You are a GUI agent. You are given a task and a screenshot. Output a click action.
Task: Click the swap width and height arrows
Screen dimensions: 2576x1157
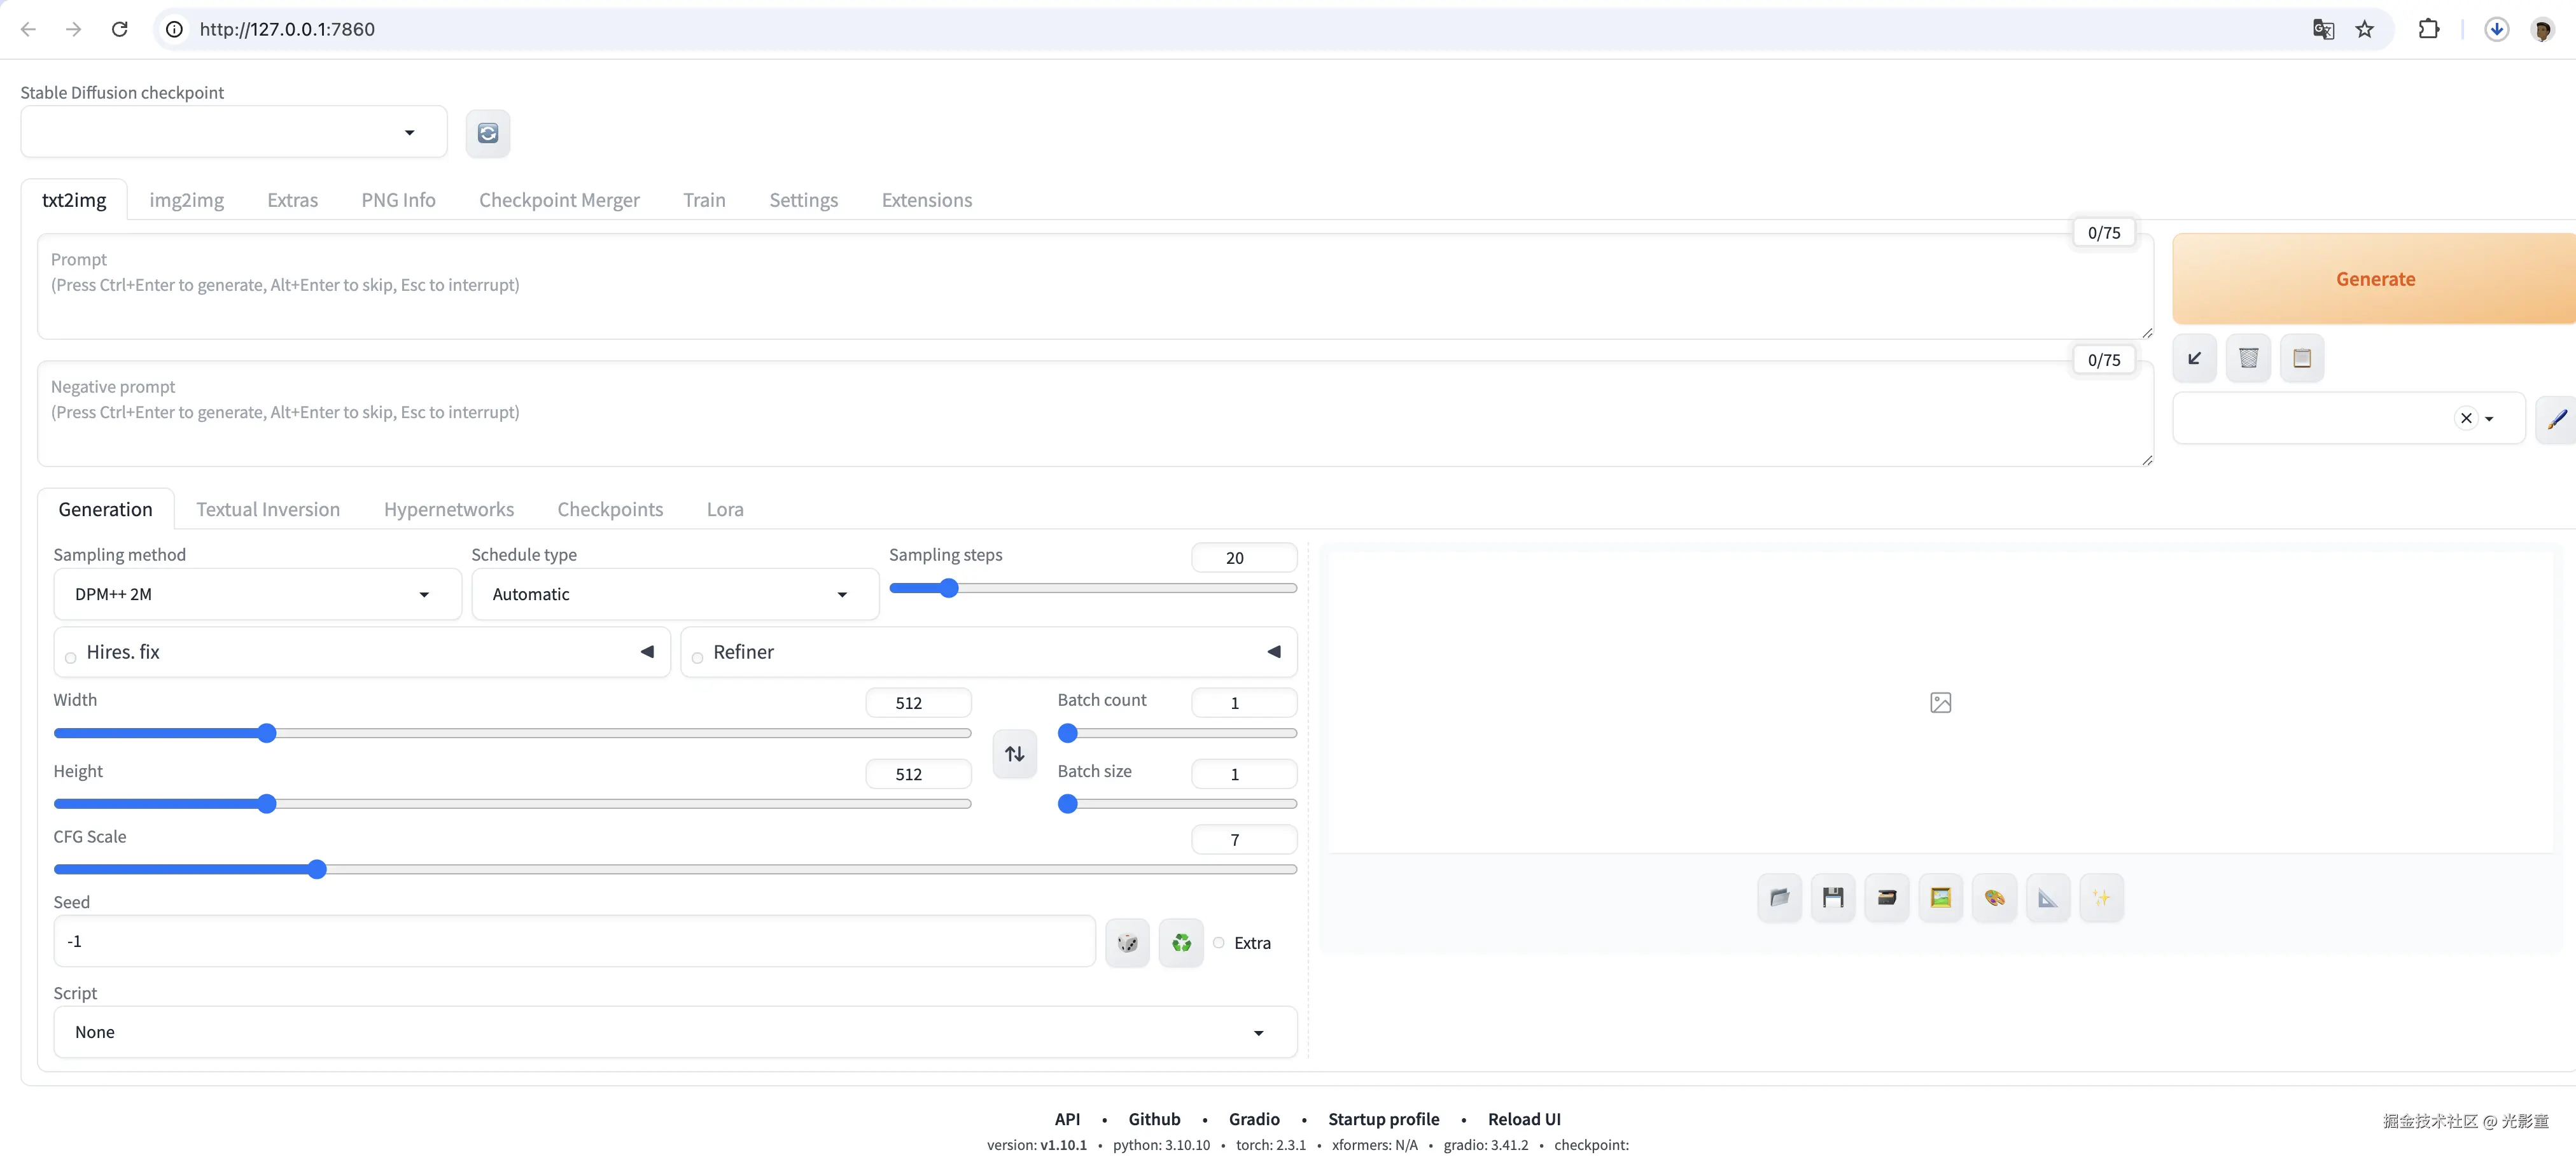[x=1014, y=753]
